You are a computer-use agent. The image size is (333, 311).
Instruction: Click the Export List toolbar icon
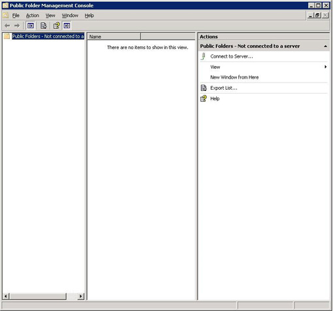tap(44, 26)
